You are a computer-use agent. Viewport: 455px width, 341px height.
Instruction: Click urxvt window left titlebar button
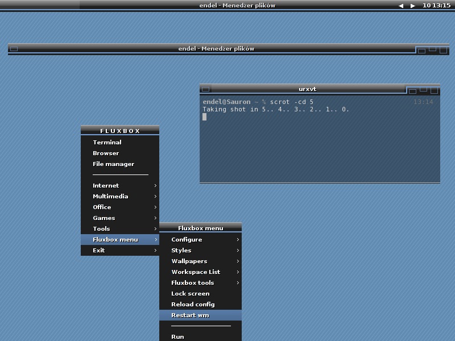206,89
